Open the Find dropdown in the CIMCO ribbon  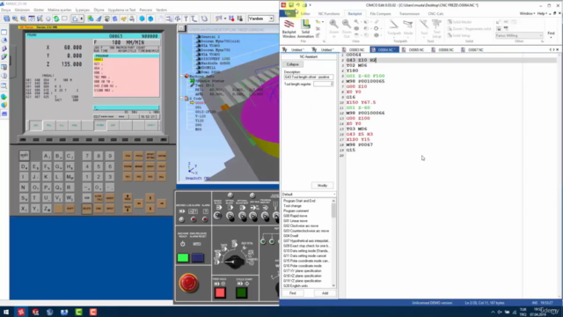coord(551,34)
